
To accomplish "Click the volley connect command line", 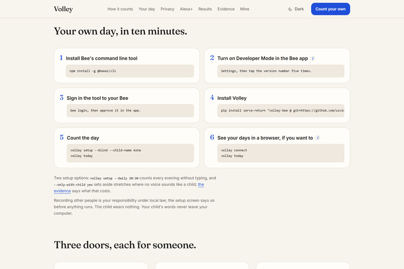I will (234, 150).
